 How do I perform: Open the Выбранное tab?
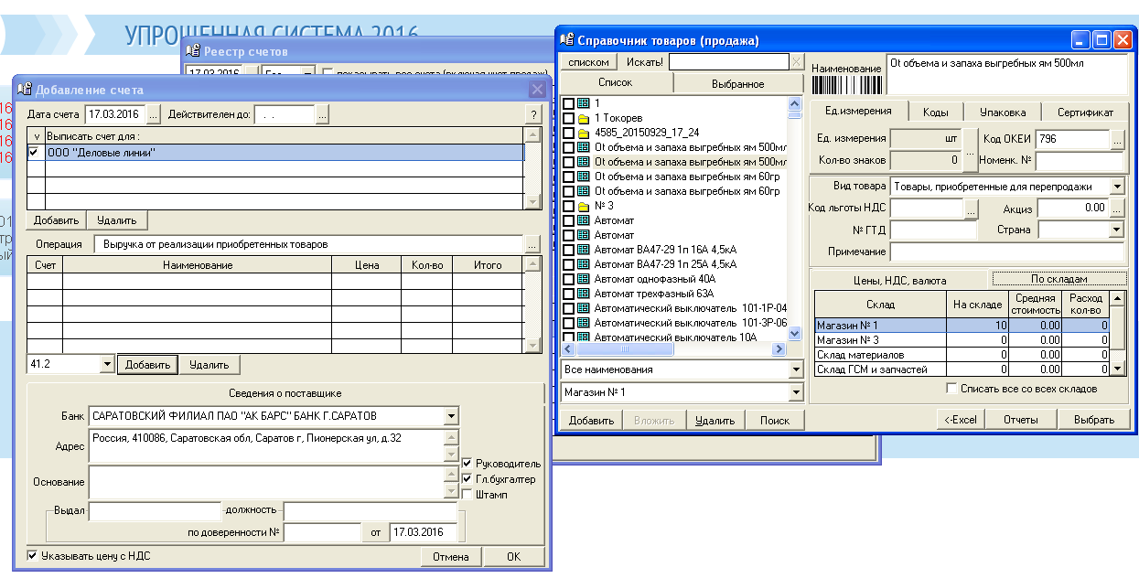pos(737,84)
